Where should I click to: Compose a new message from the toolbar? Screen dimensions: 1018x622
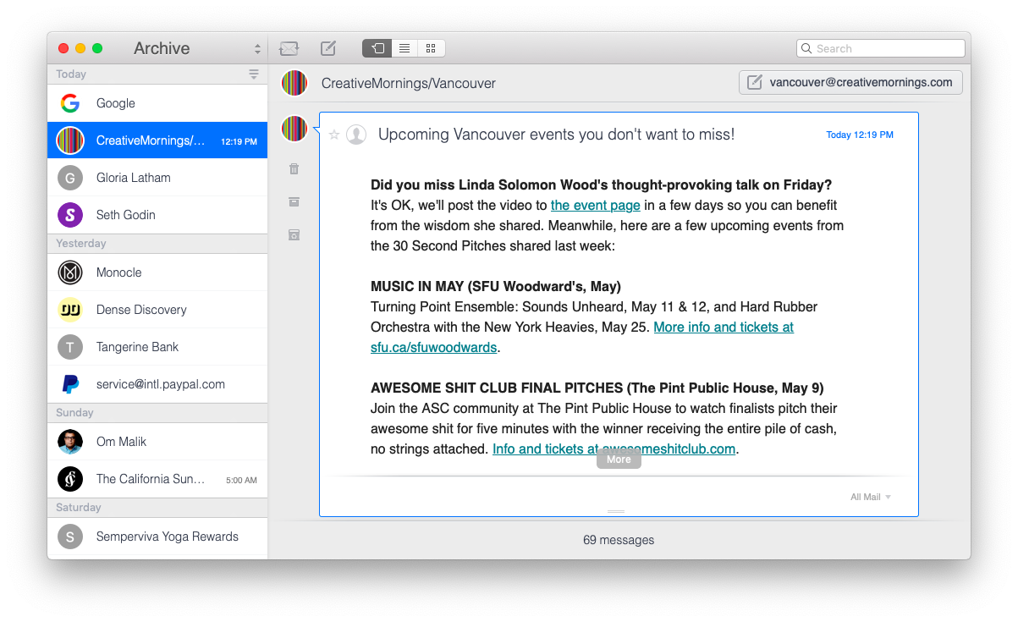coord(328,48)
